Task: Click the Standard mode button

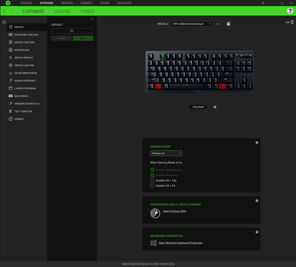Action: point(198,107)
